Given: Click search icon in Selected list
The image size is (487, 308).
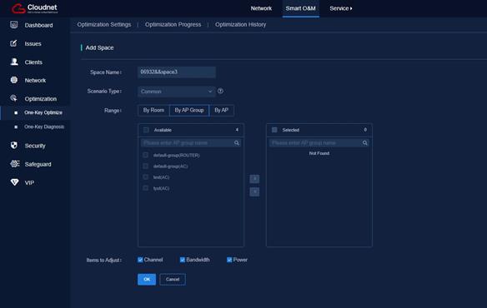Looking at the screenshot, I should click(365, 142).
